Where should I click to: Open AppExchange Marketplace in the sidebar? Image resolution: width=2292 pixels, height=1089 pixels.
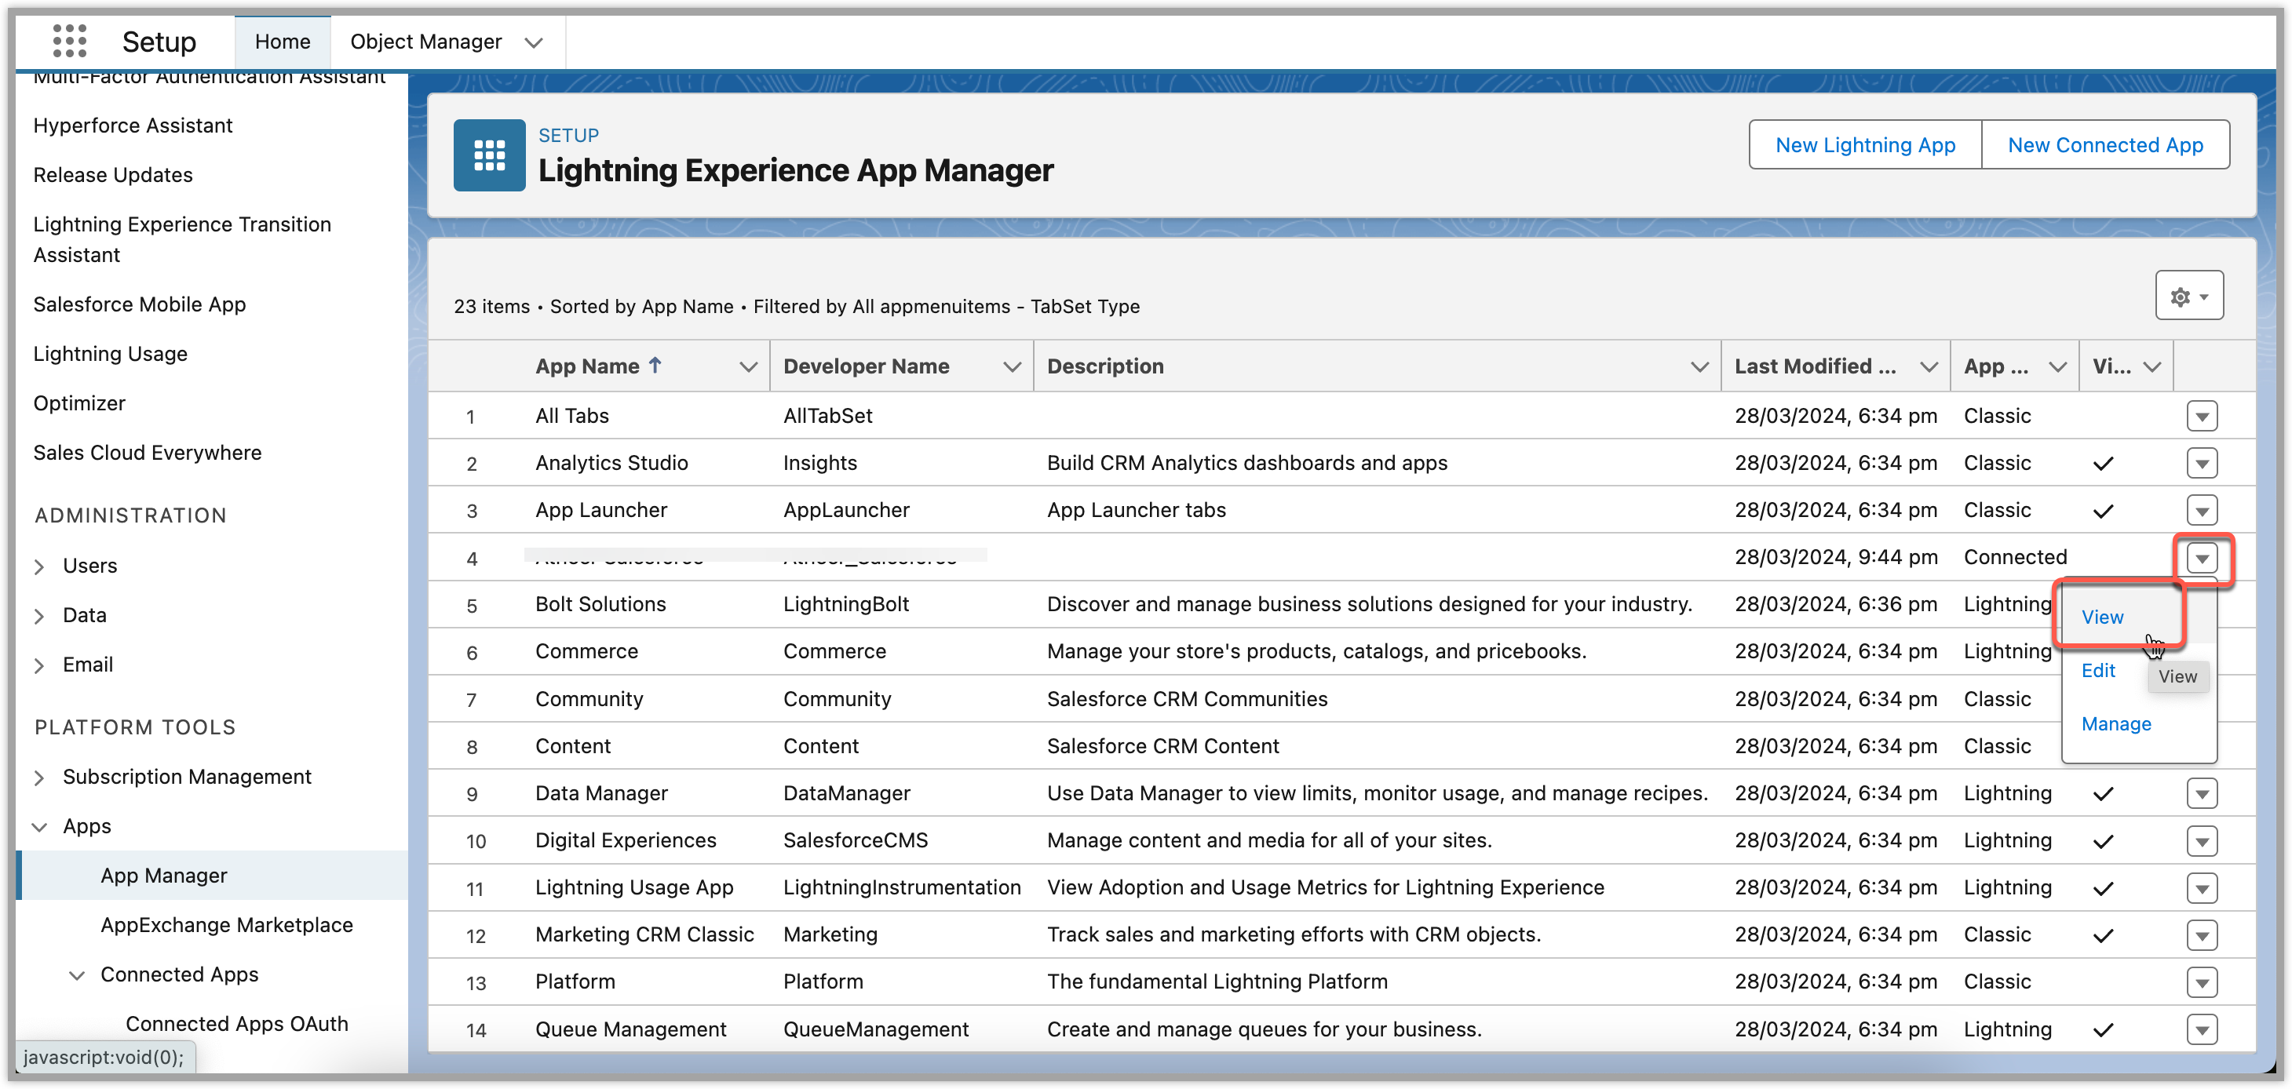[x=226, y=925]
